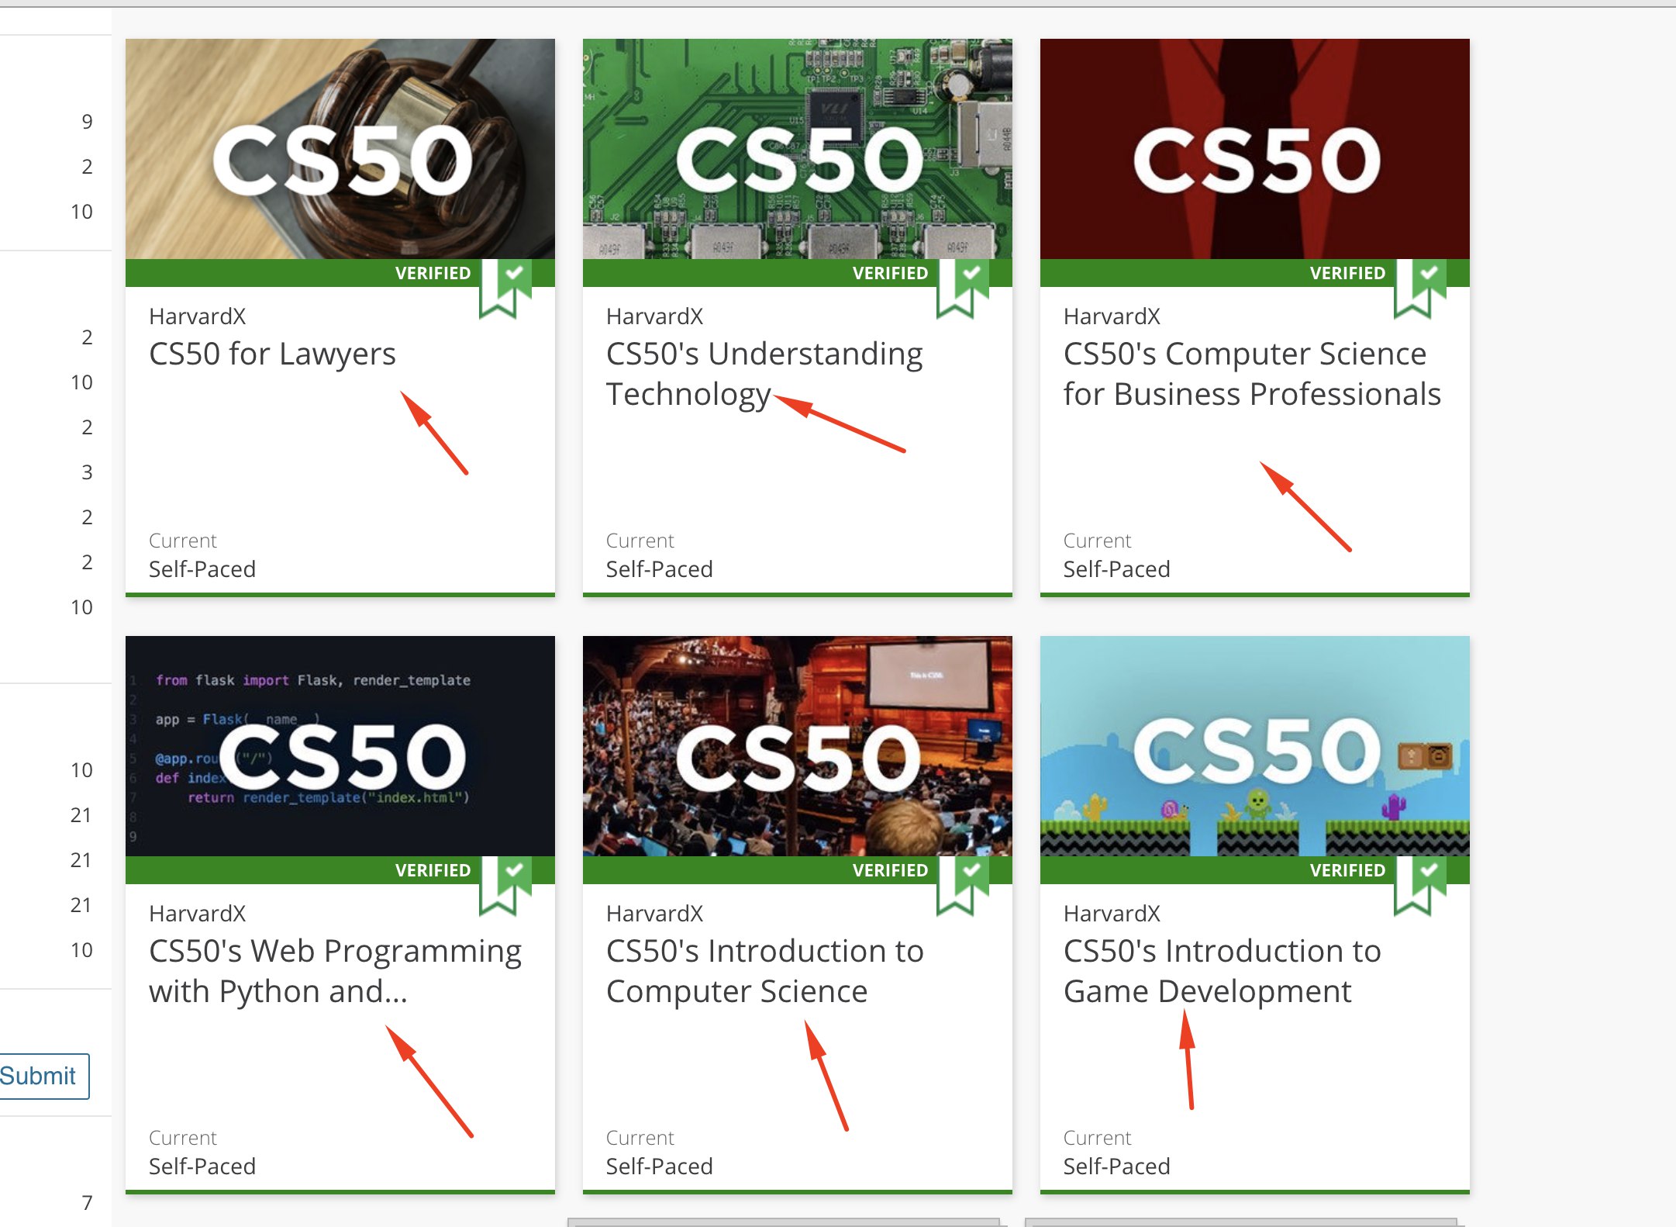Screen dimensions: 1676x1227
Task: Click verified ribbon icon on Game Development card
Action: [1420, 886]
